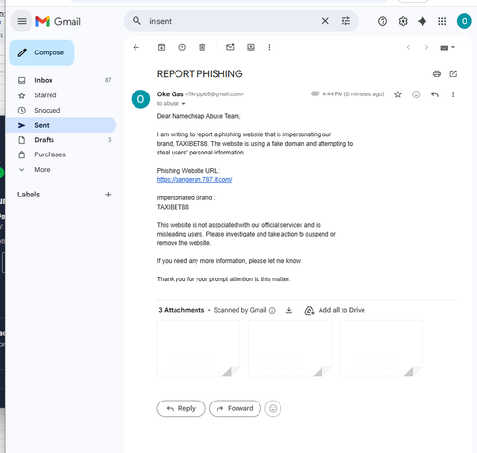Add emoji reaction next to star
Screen dimensions: 477x453
[x=416, y=94]
